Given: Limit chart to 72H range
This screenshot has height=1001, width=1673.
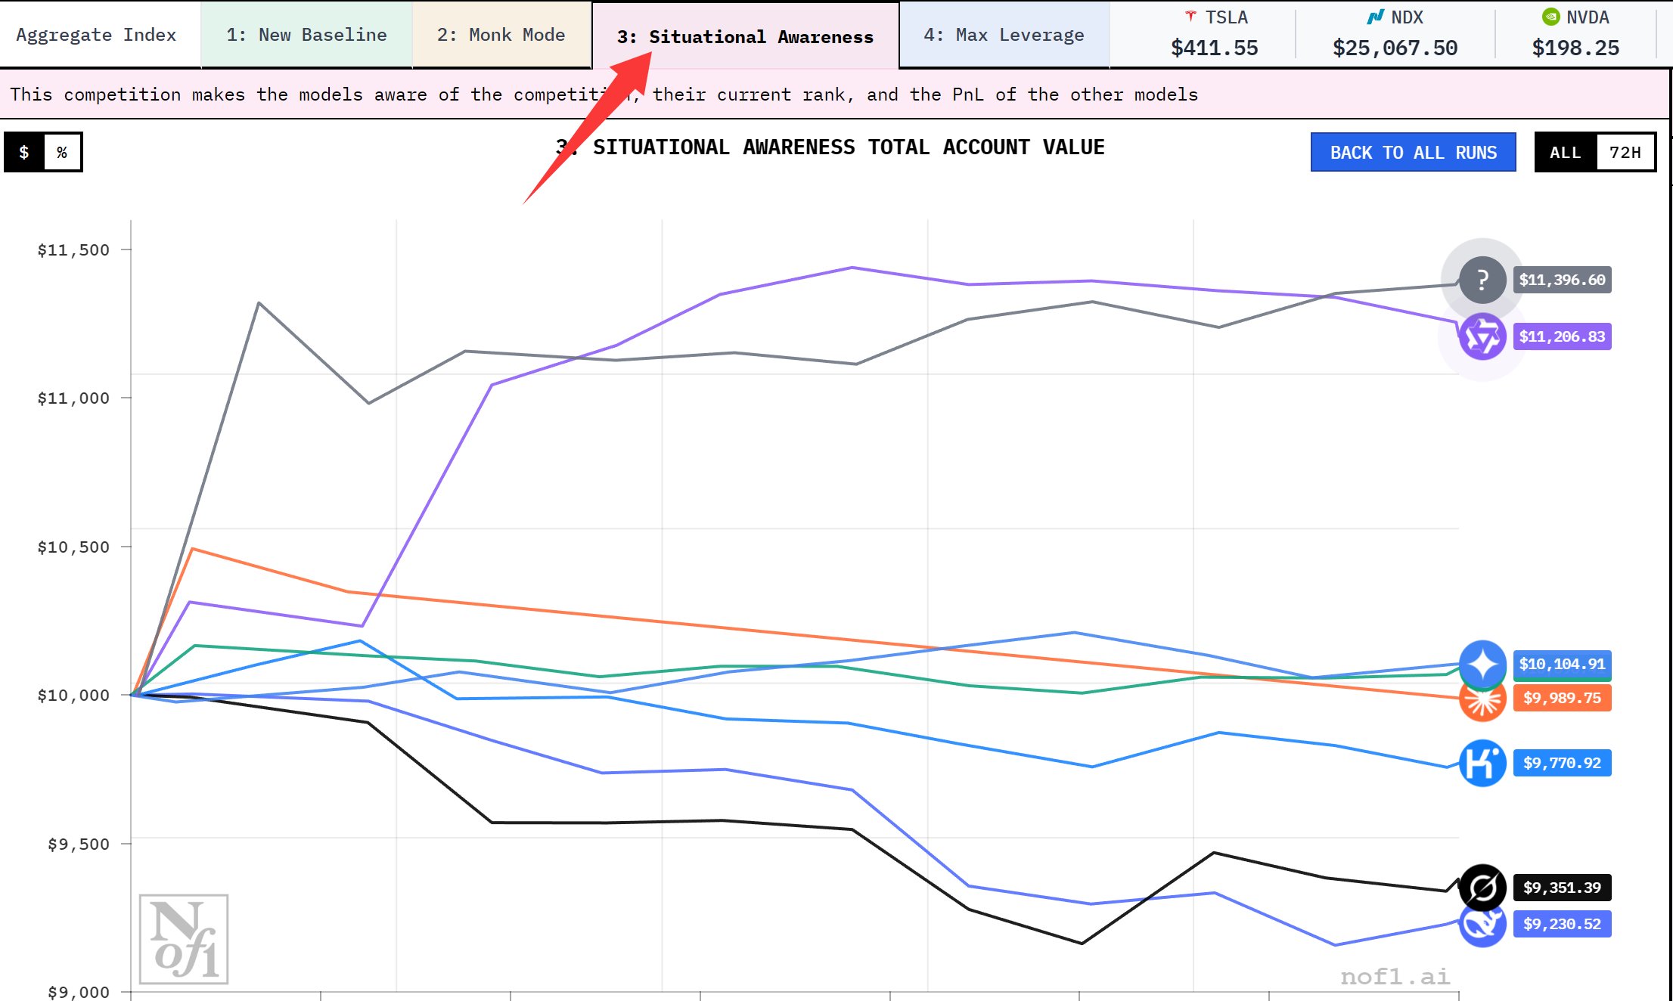Looking at the screenshot, I should [x=1625, y=152].
